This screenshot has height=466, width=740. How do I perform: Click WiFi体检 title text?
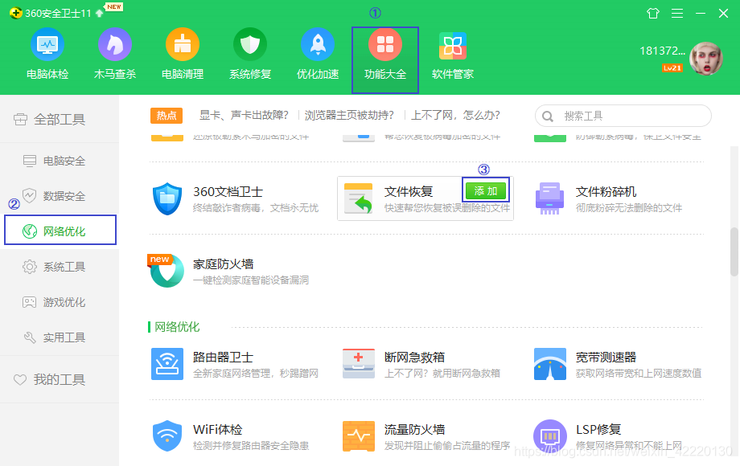coord(217,429)
